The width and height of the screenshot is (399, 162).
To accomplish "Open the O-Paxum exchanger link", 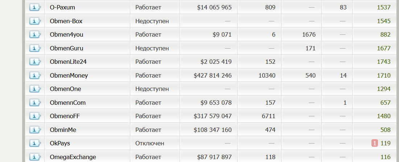I will 62,7.
